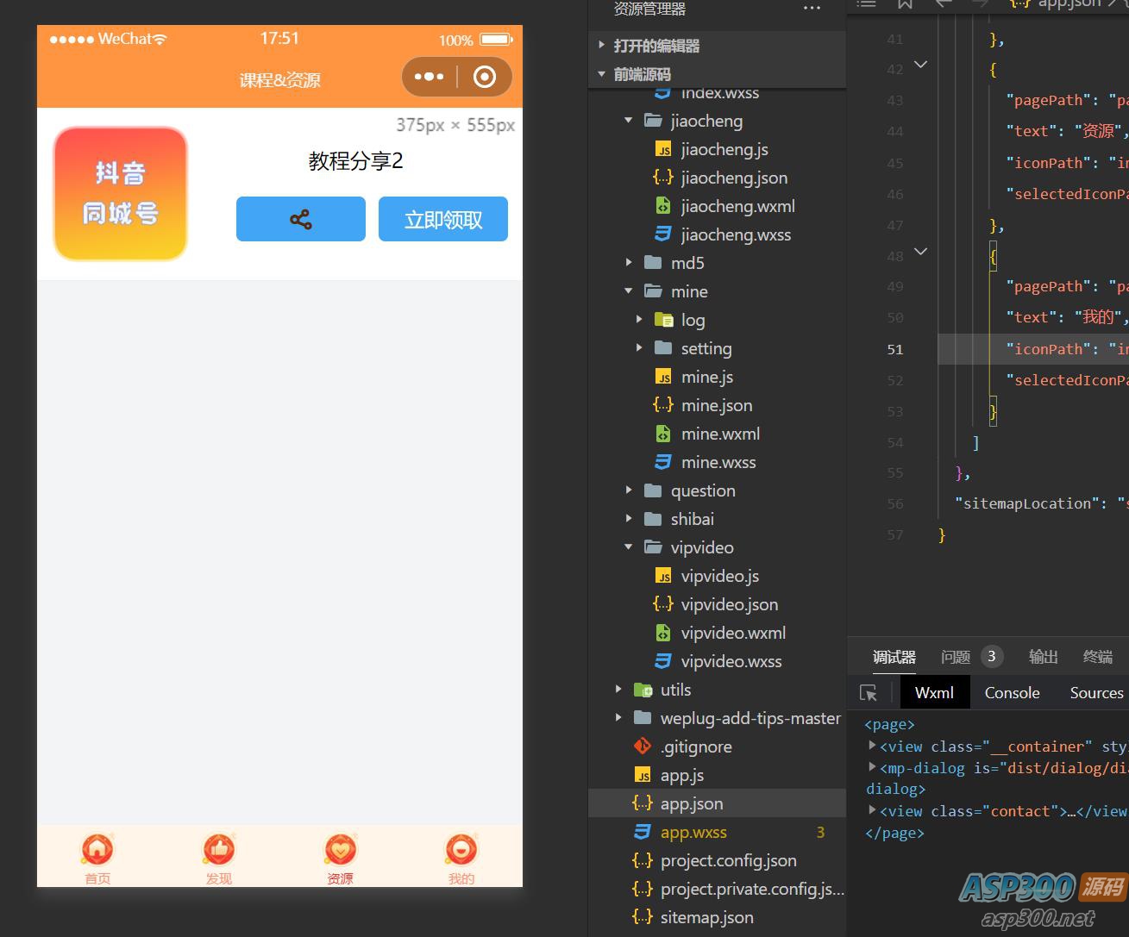Tap the 首页 home tab icon
1129x937 pixels.
pos(97,851)
